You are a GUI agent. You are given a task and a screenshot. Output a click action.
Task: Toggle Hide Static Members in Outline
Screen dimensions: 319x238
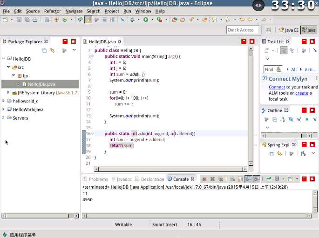coord(299,119)
